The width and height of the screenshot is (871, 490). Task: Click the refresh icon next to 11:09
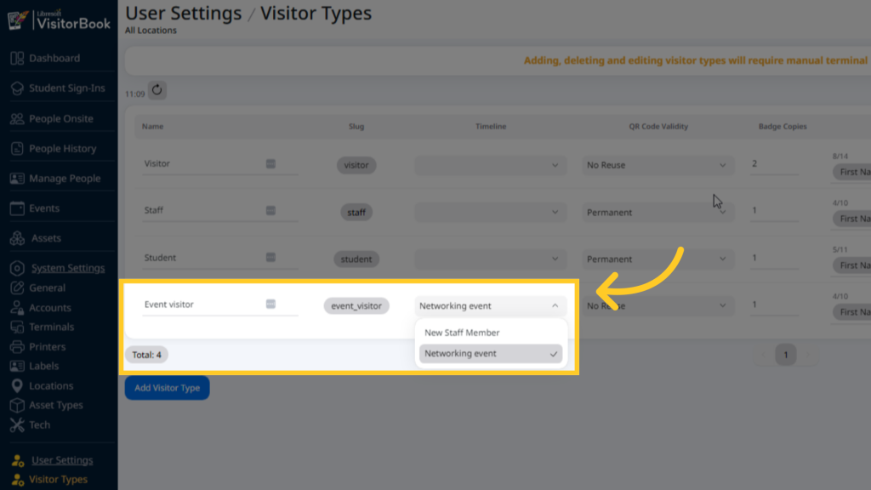click(x=157, y=90)
